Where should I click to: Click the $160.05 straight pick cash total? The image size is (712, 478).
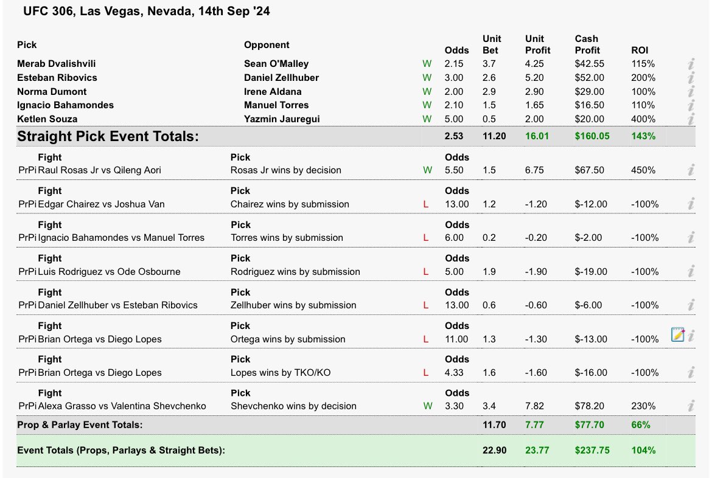click(x=592, y=136)
